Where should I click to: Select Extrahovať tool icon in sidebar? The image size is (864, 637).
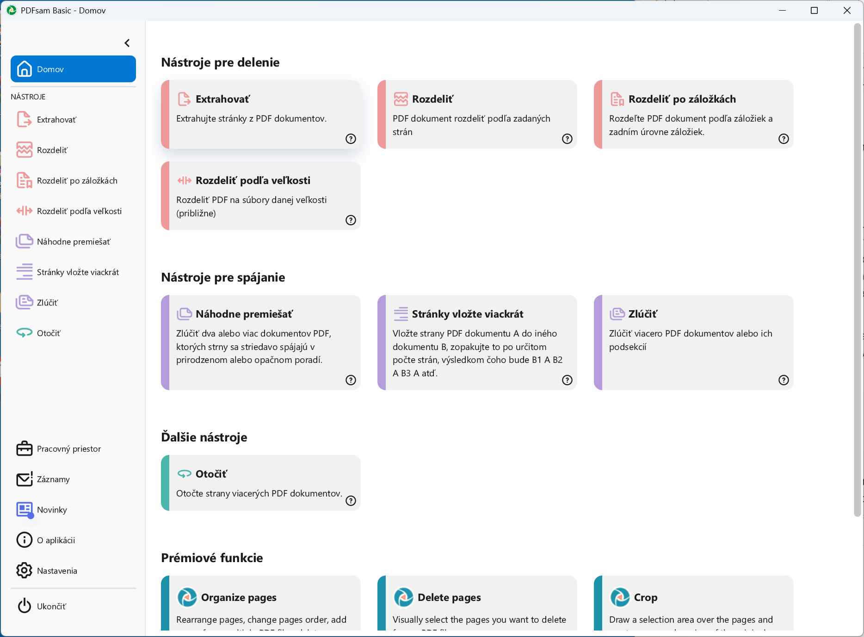(x=24, y=119)
